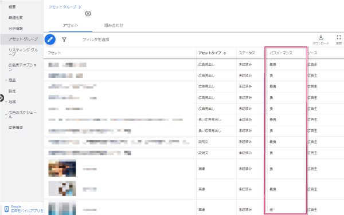The image size is (344, 215).
Task: Go to 最適化案 in sidebar
Action: click(x=15, y=18)
